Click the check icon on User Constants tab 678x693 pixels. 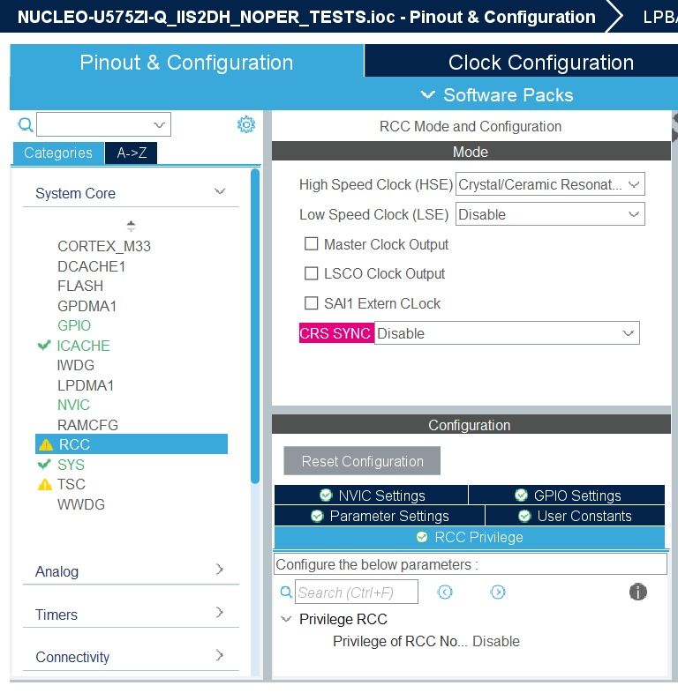524,516
